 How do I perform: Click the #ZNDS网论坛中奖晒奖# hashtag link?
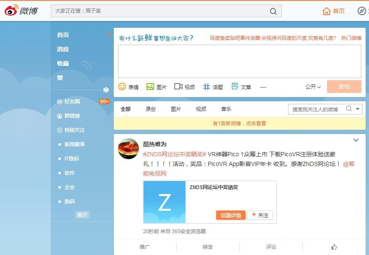[x=174, y=154]
